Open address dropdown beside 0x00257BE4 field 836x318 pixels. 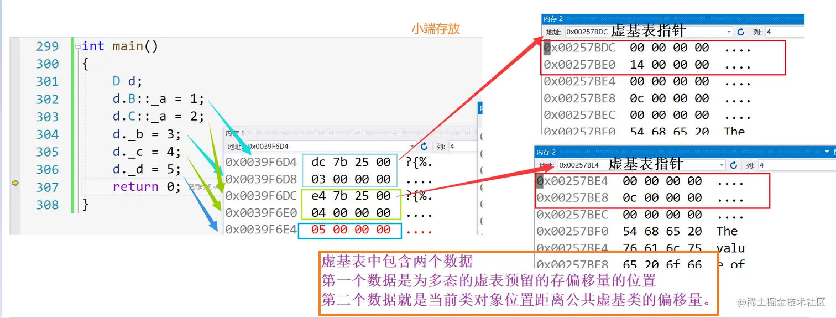(x=722, y=165)
